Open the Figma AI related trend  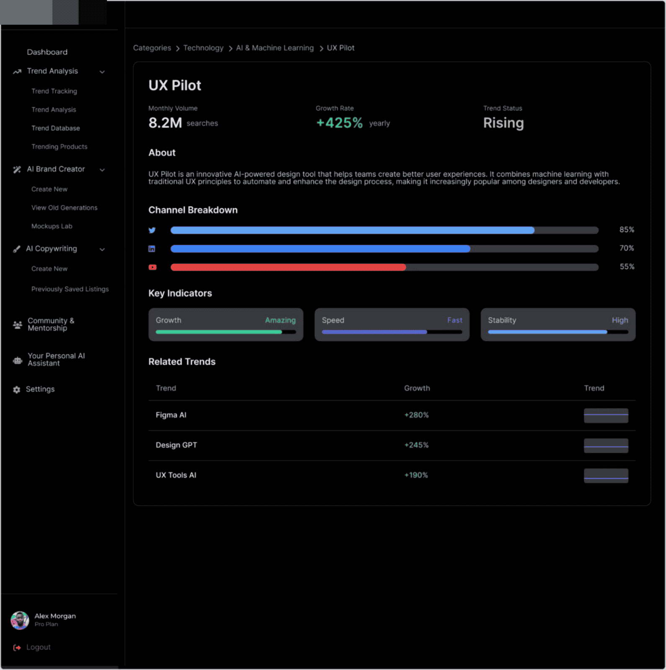click(x=171, y=415)
